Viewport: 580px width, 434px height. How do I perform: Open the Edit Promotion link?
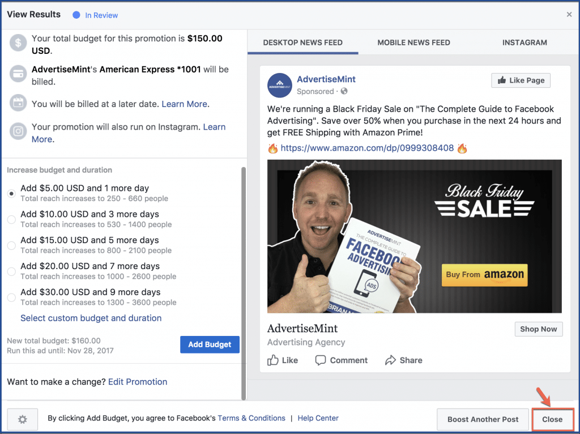[x=138, y=381]
